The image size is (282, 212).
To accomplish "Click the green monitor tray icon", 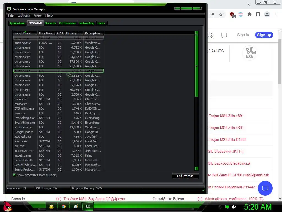I will pos(227,207).
